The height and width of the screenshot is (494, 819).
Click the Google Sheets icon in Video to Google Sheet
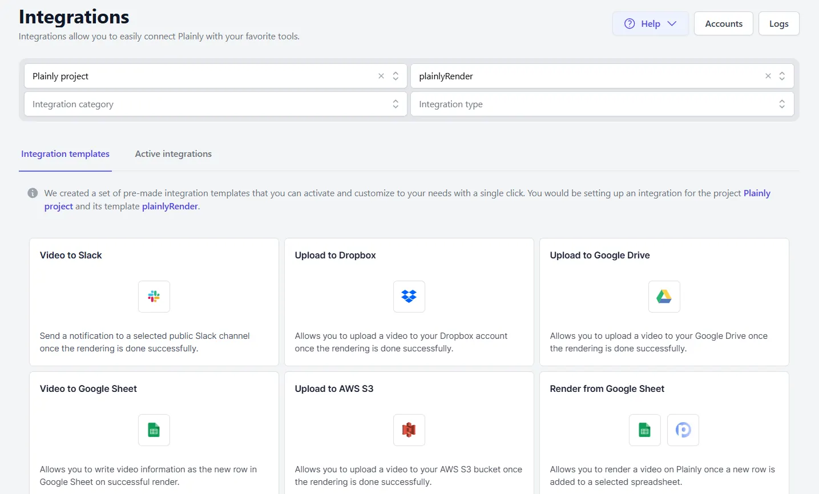[154, 430]
